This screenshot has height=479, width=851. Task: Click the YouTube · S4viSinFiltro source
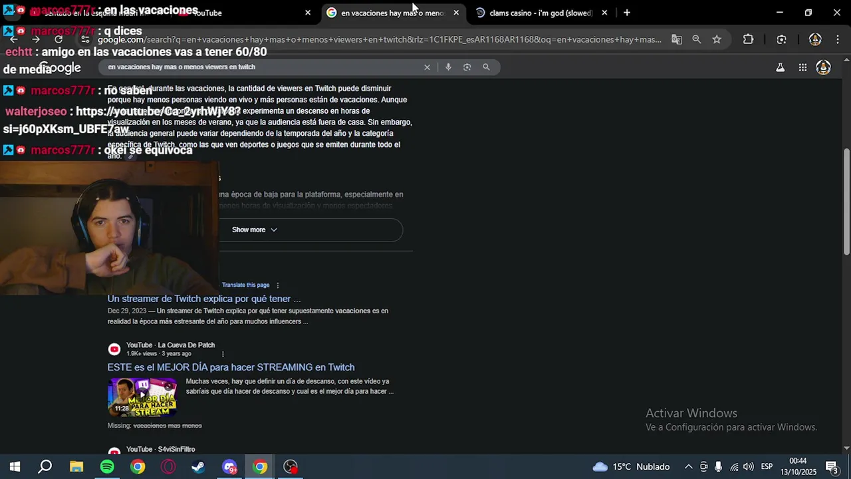160,450
